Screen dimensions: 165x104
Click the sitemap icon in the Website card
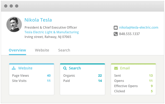[14, 68]
